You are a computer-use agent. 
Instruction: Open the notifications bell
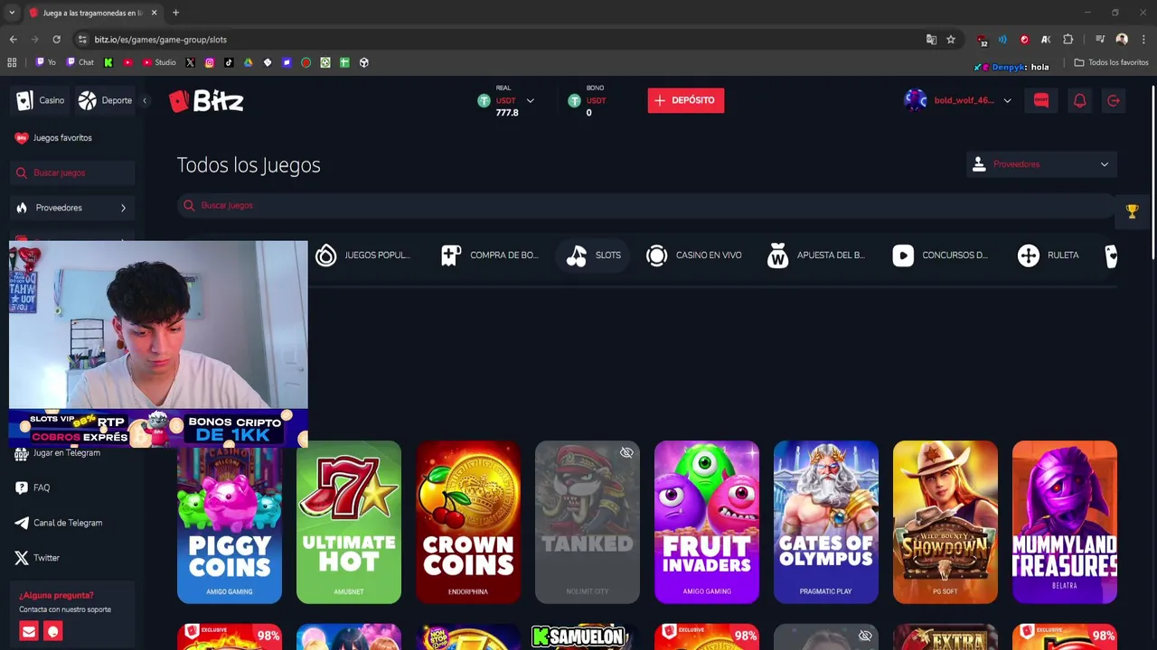point(1079,100)
